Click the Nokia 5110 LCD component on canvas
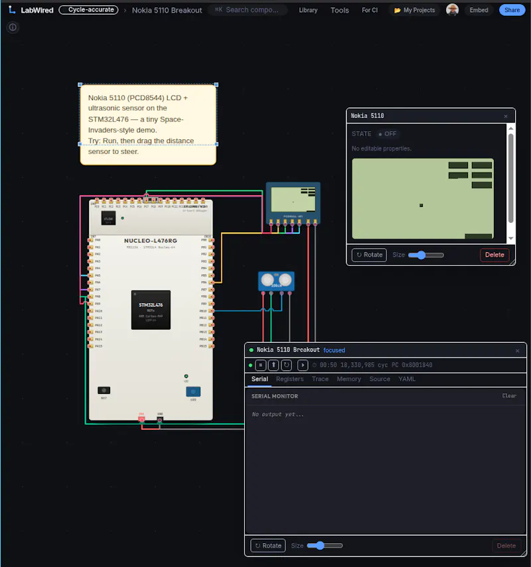The image size is (531, 567). 293,203
